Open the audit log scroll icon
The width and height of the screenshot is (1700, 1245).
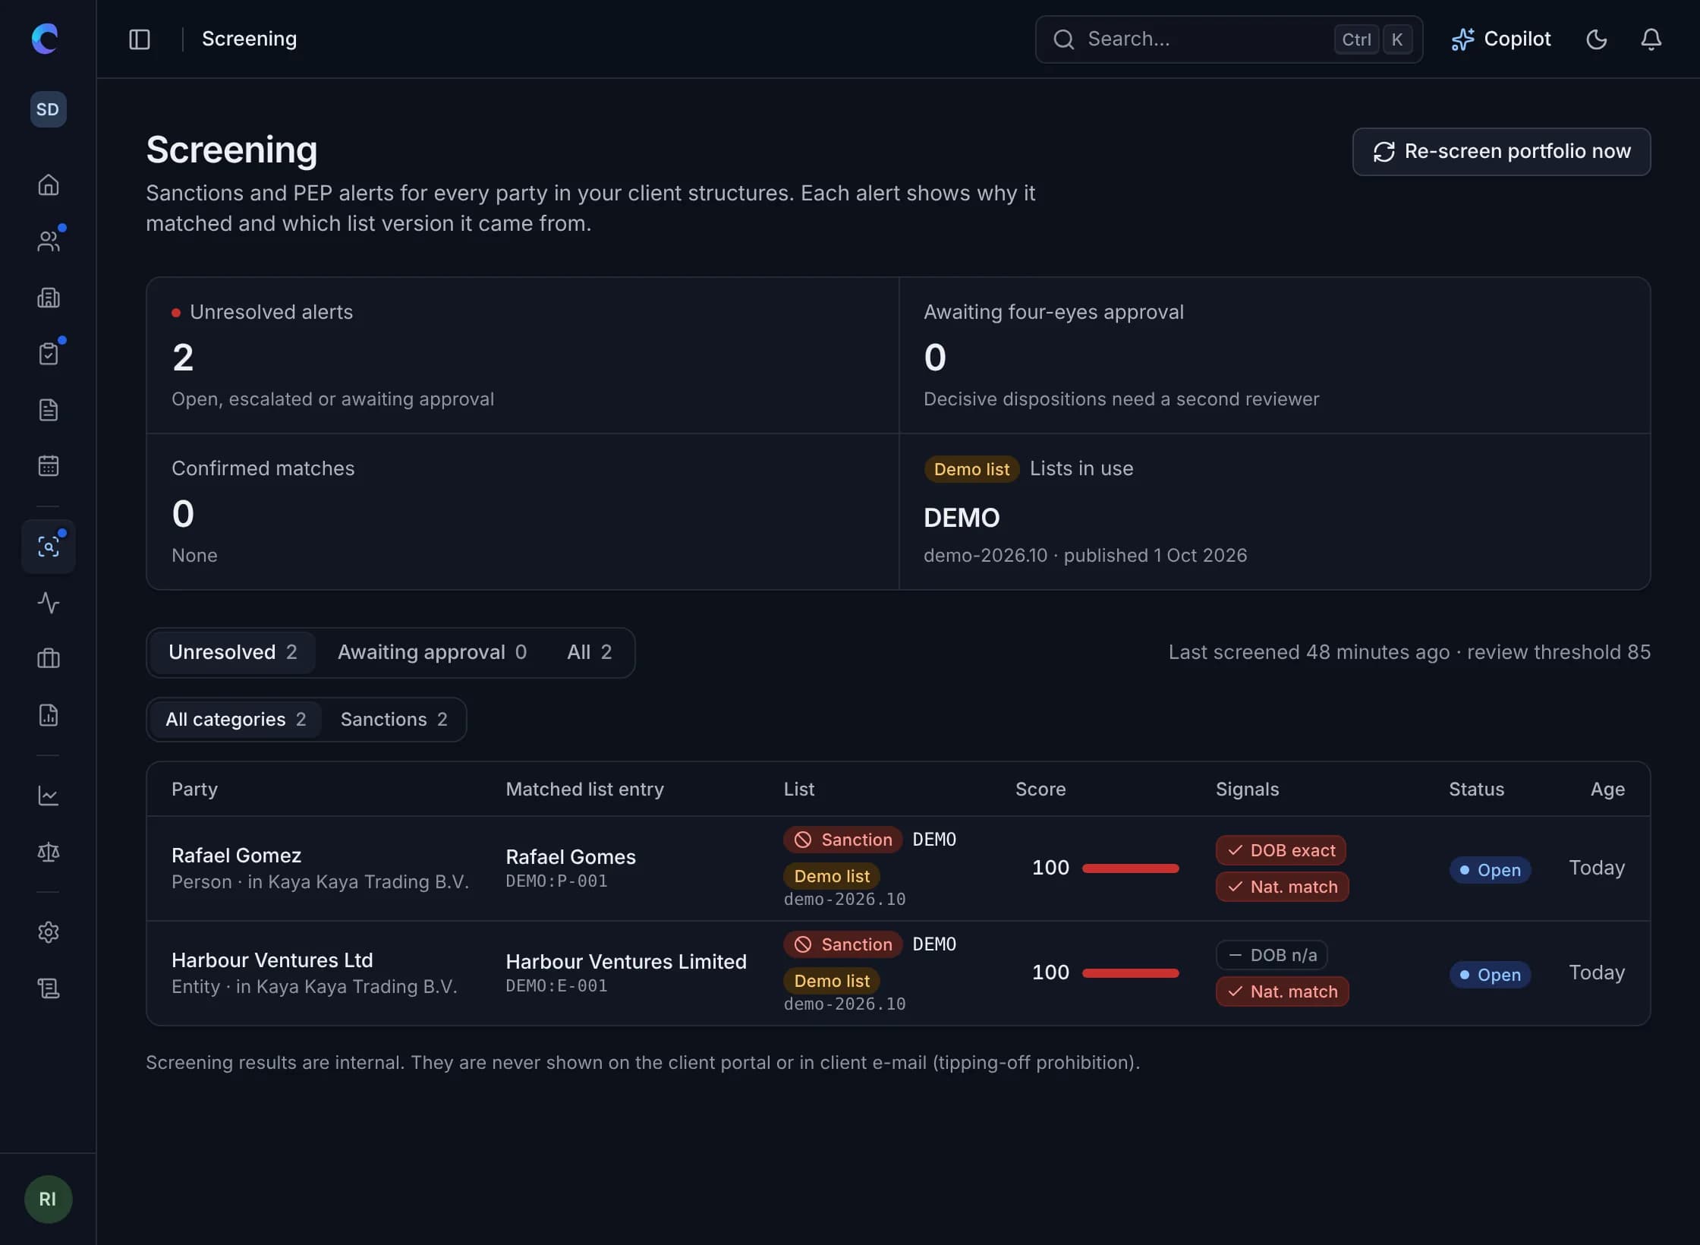[49, 988]
